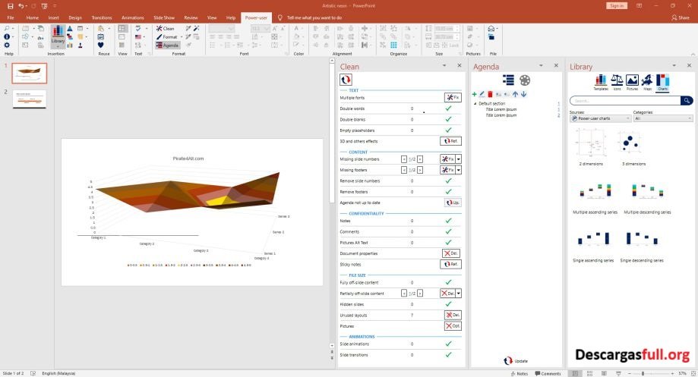Viewport: 698px width, 377px height.
Task: Select slide 2 thumbnail in slide panel
Action: [30, 99]
